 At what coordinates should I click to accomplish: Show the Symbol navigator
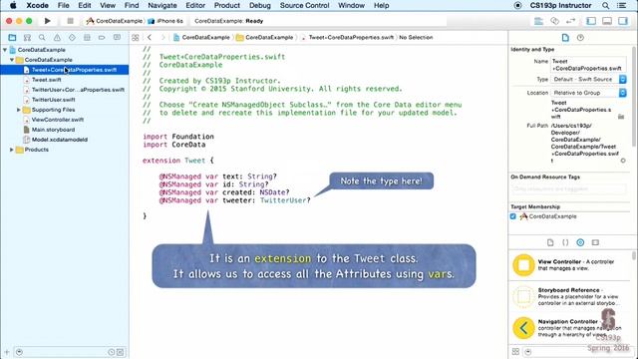(27, 38)
